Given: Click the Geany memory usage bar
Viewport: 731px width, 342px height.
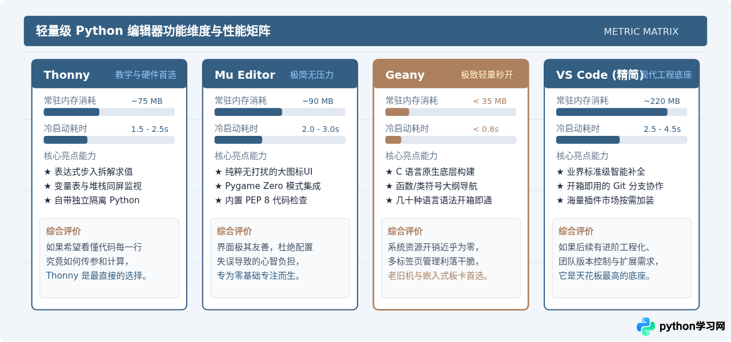Looking at the screenshot, I should point(451,112).
